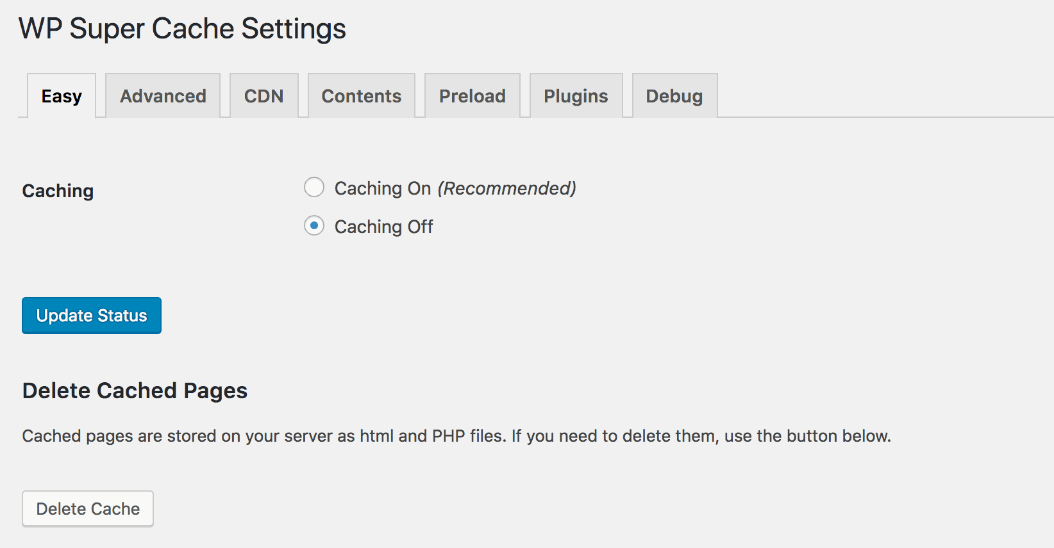The height and width of the screenshot is (548, 1054).
Task: Click the Delete Cached Pages heading
Action: coord(135,391)
